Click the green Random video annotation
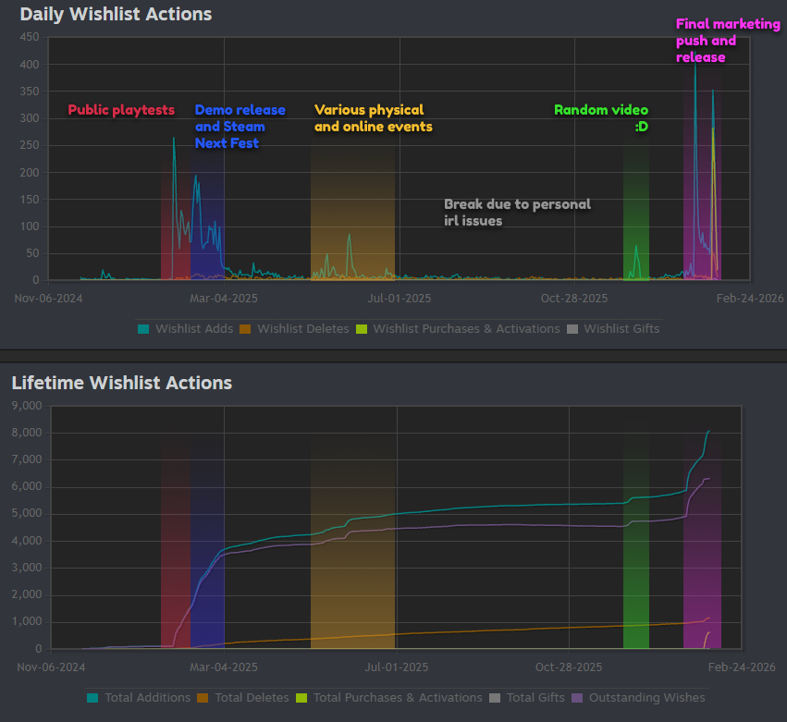Image resolution: width=787 pixels, height=722 pixels. coord(601,117)
